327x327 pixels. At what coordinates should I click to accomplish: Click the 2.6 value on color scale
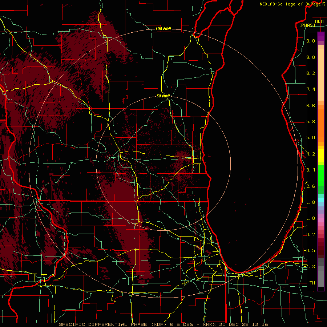311,186
